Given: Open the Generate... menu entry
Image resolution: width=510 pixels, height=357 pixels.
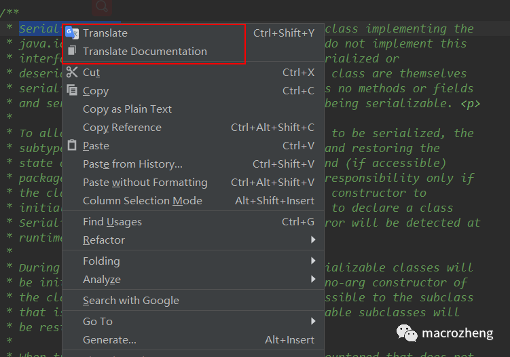Looking at the screenshot, I should coord(109,340).
